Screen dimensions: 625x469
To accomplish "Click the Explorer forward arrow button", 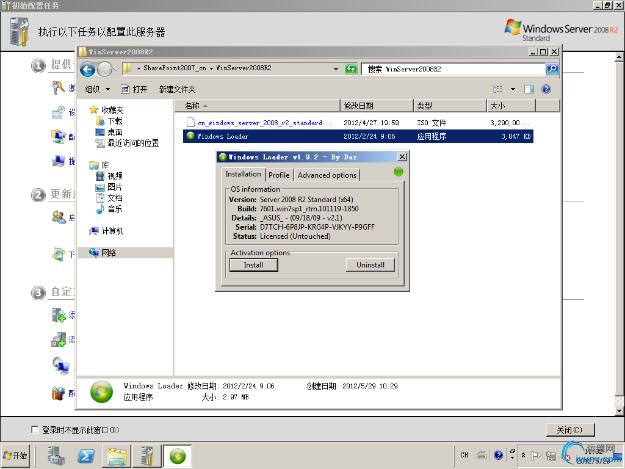I will click(x=104, y=70).
